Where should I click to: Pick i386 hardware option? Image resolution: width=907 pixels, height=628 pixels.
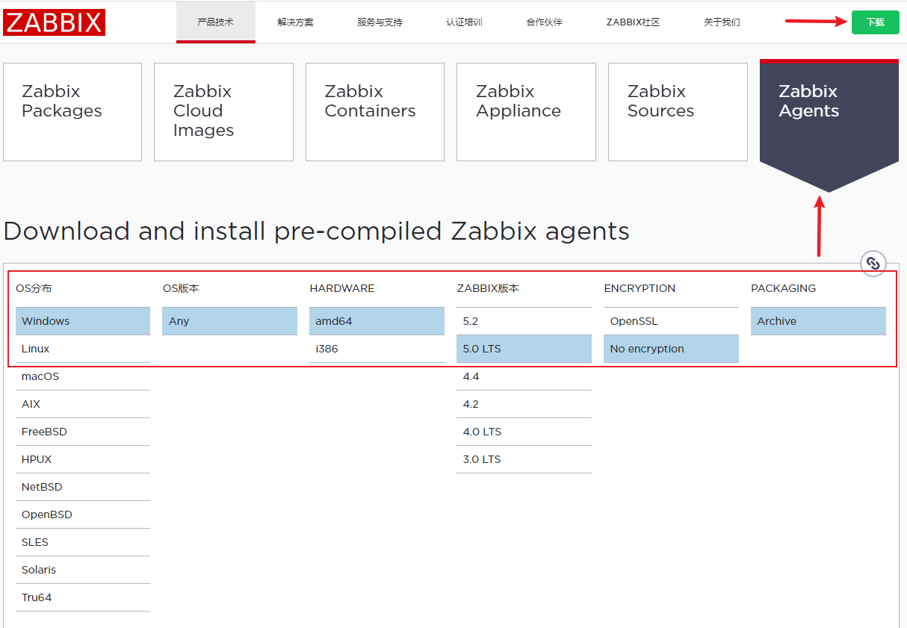[x=377, y=349]
